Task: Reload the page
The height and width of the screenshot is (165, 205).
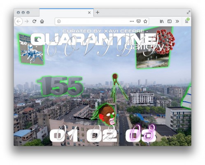Action: click(34, 21)
